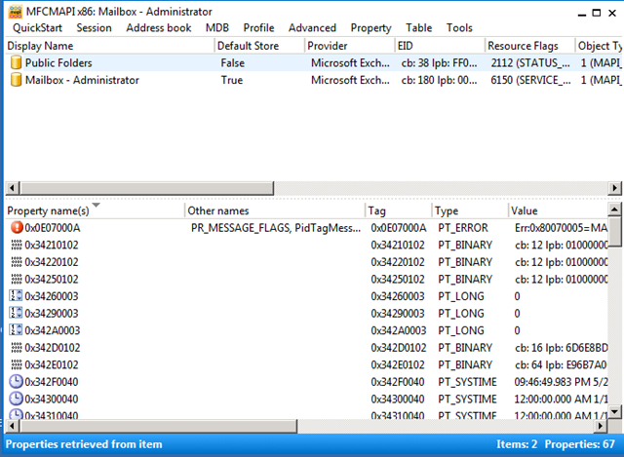The width and height of the screenshot is (624, 457).
Task: Open the Property menu
Action: 370,28
